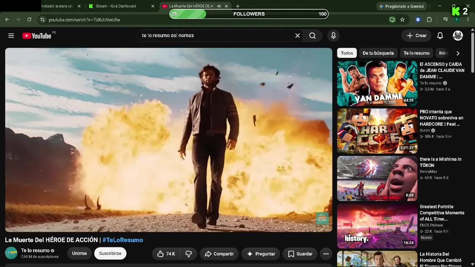Open the La Historia Del Hombre thumbnail
This screenshot has height=267, width=475.
pyautogui.click(x=377, y=259)
